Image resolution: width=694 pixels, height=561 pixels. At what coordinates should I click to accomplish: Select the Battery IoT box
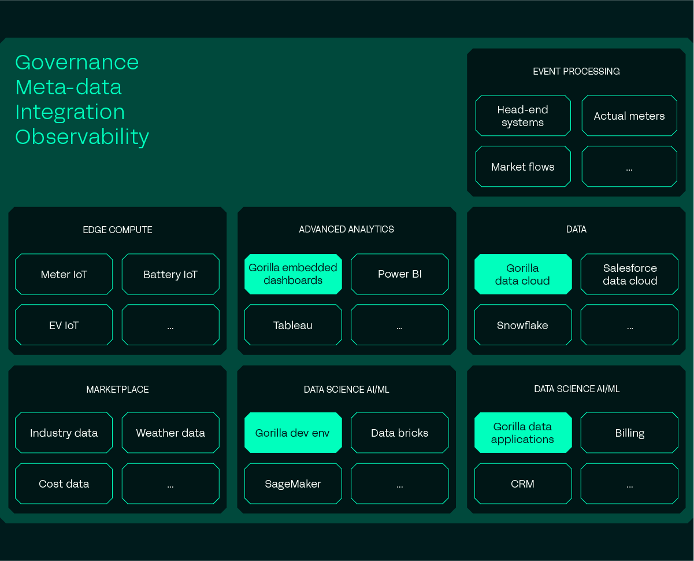coord(170,274)
